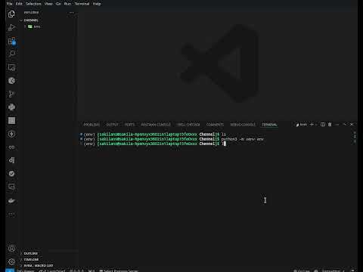Open the View menu
Viewport: 363px width, 272px height.
coord(48,4)
